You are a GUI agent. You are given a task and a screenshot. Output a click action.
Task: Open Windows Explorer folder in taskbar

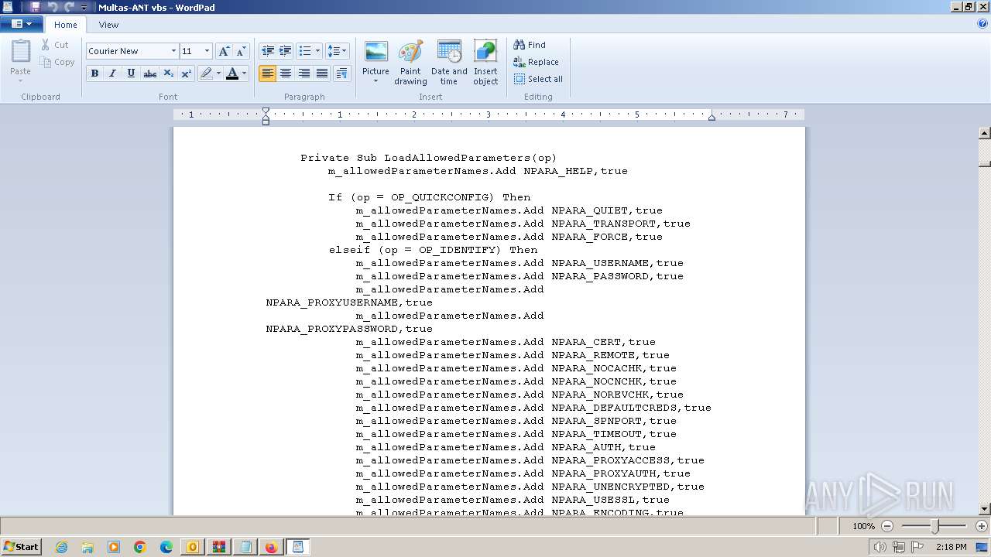pyautogui.click(x=87, y=547)
